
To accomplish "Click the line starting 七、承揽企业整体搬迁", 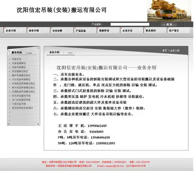I will [x=93, y=114].
